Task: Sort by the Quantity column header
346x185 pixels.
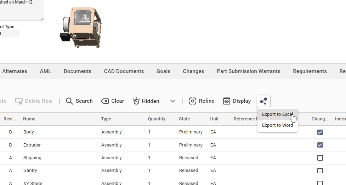Action: point(157,119)
